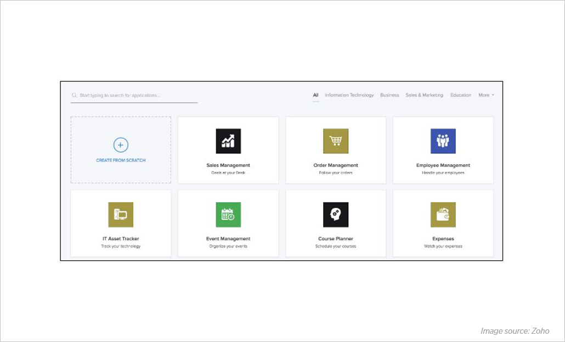
Task: Open the Course Planner template tile
Action: [336, 222]
